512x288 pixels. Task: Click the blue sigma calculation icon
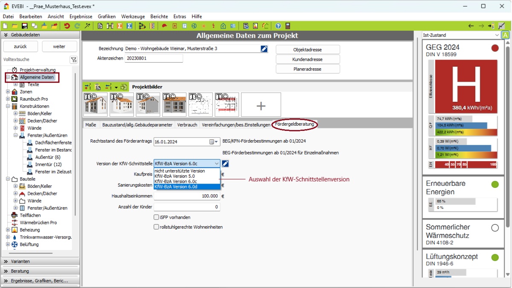coord(130,26)
